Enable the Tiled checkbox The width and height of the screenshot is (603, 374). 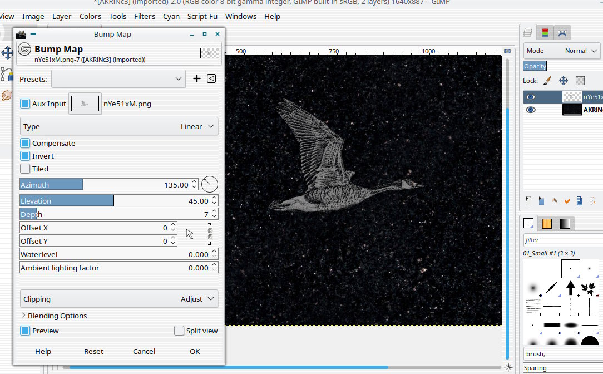click(x=25, y=169)
